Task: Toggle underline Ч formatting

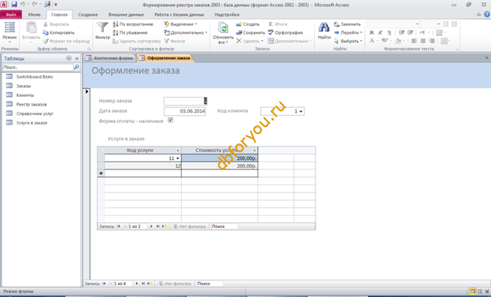Action: tap(389, 32)
